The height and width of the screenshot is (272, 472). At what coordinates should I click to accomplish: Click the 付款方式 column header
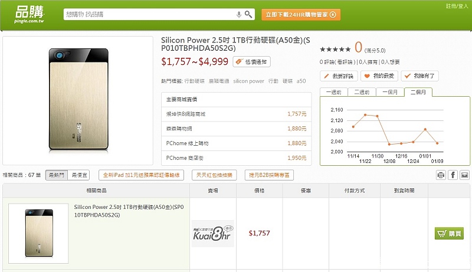tap(355, 191)
